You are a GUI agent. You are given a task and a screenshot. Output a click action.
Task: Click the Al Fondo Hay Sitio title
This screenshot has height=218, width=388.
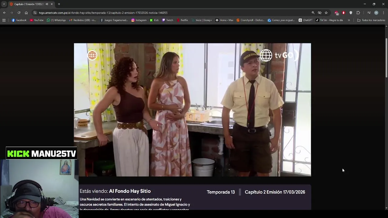[x=130, y=191]
